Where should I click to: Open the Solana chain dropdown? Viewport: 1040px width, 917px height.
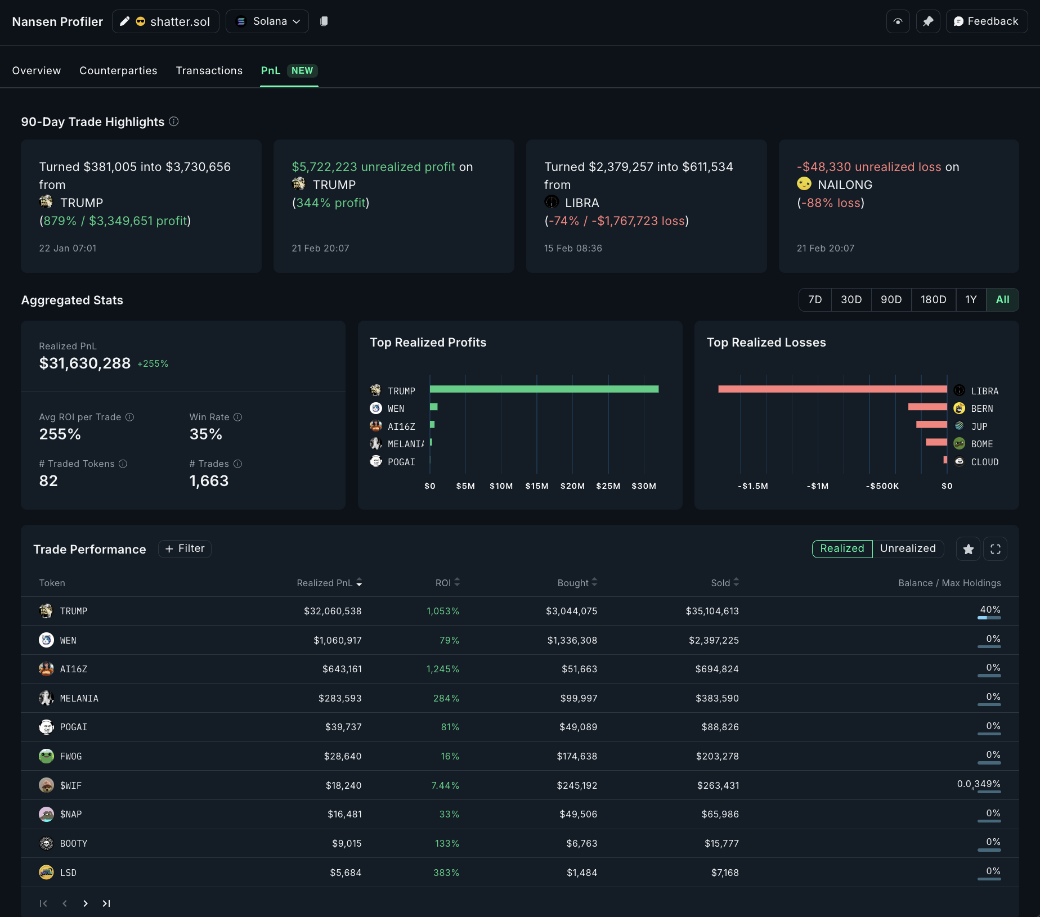267,21
